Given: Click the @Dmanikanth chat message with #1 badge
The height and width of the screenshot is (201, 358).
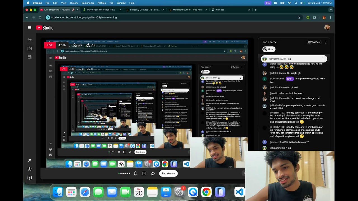Looking at the screenshot, I should tap(294, 80).
